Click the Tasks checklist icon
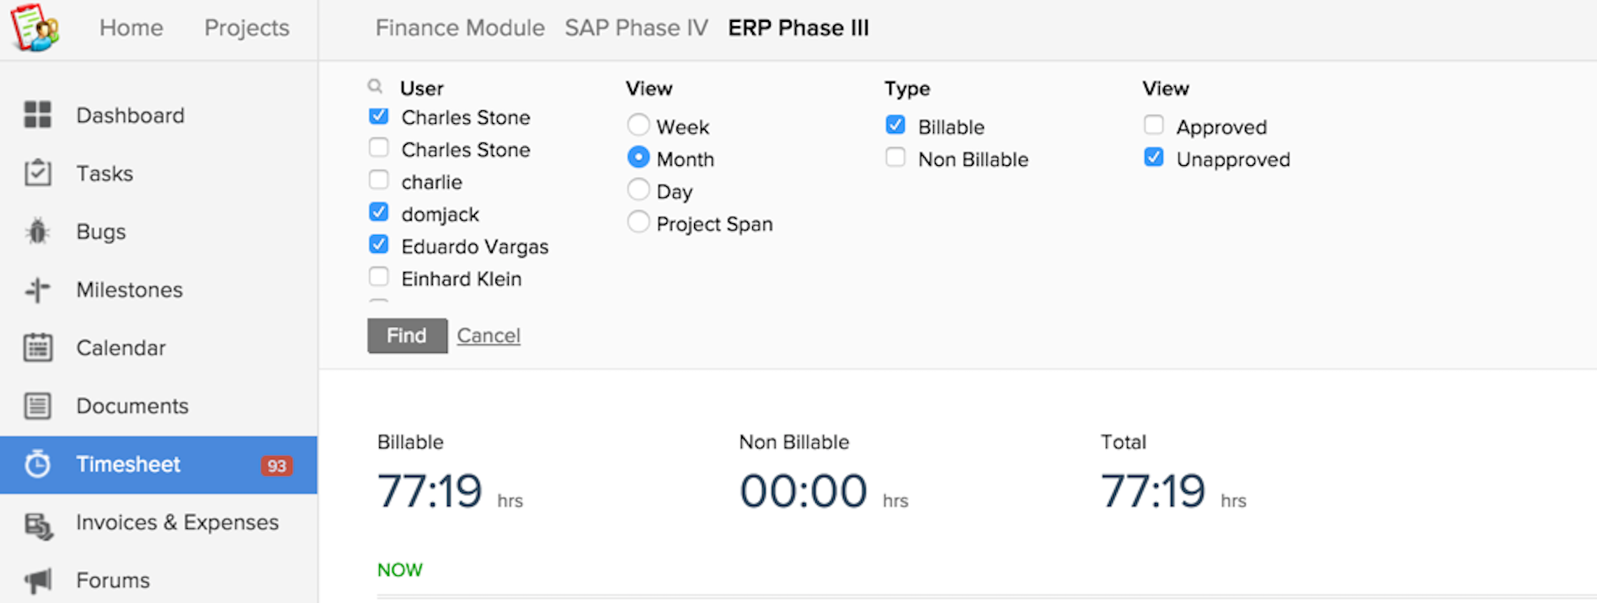 (38, 173)
